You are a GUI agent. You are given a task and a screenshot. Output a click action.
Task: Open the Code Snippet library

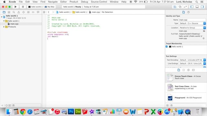click(183, 70)
